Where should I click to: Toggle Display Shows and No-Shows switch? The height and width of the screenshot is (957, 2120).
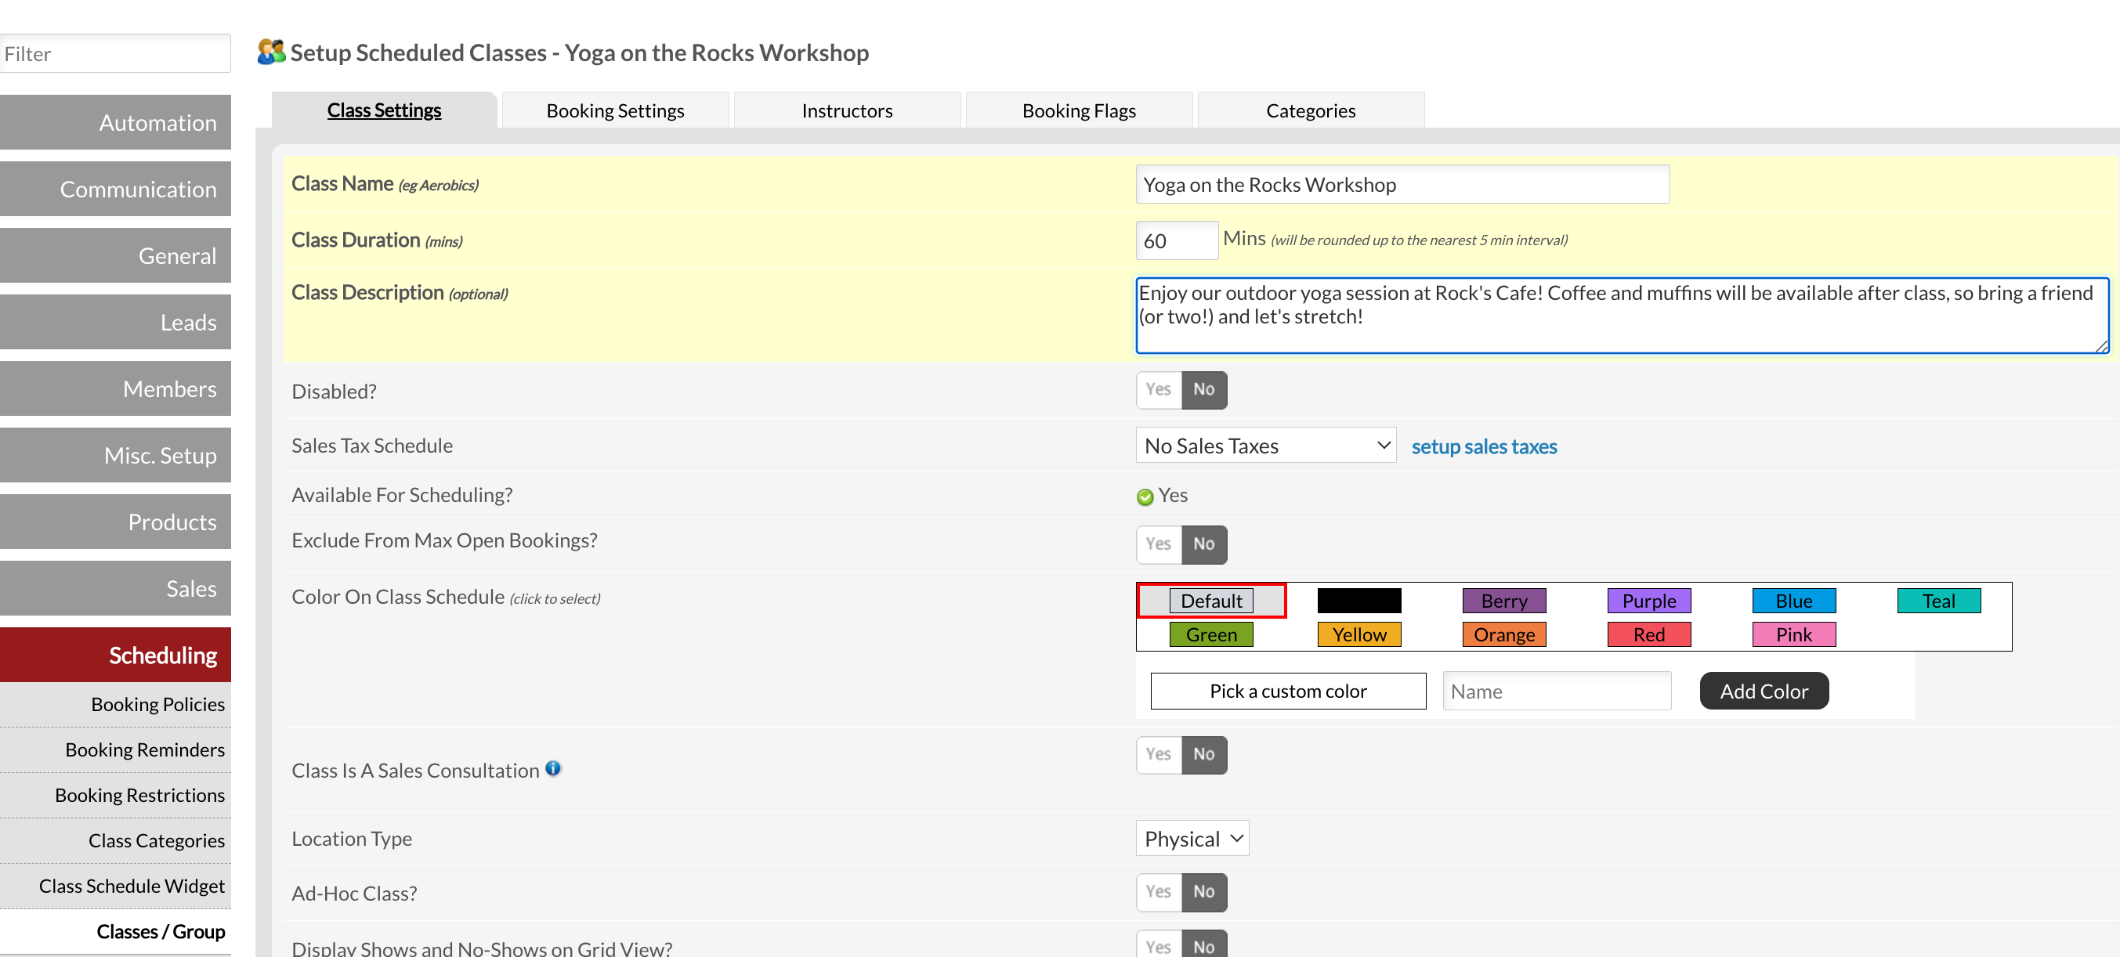1181,944
